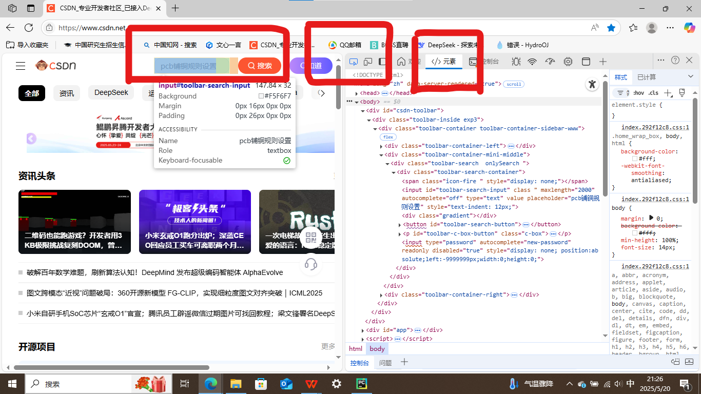The image size is (701, 394).
Task: Open the DevTools Sources bug icon
Action: point(516,62)
